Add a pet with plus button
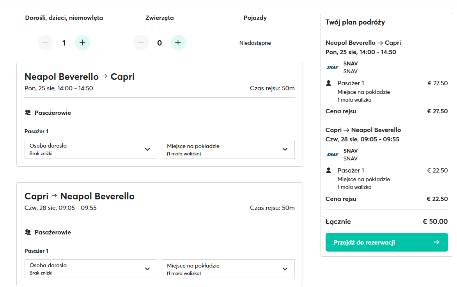The height and width of the screenshot is (287, 457). (x=178, y=43)
